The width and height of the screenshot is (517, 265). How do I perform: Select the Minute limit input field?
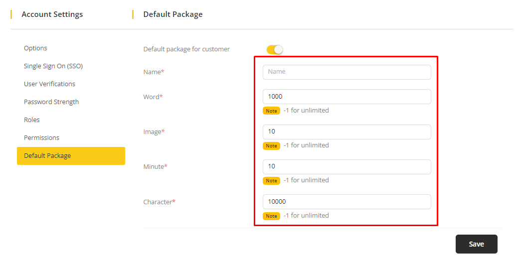[346, 166]
